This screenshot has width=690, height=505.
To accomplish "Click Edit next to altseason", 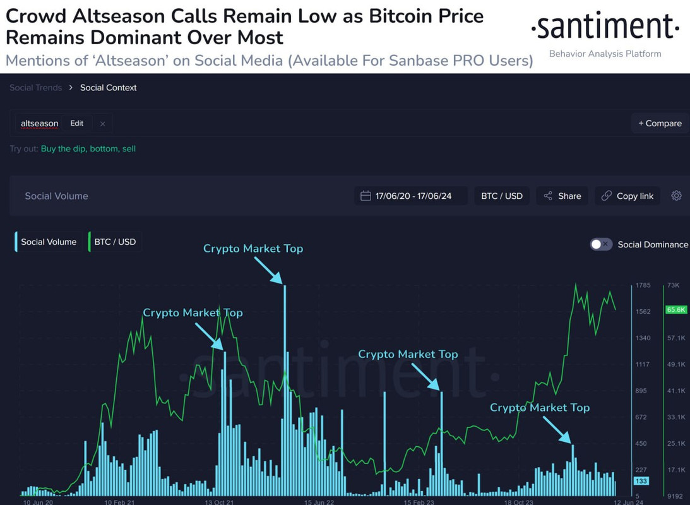I will (76, 124).
